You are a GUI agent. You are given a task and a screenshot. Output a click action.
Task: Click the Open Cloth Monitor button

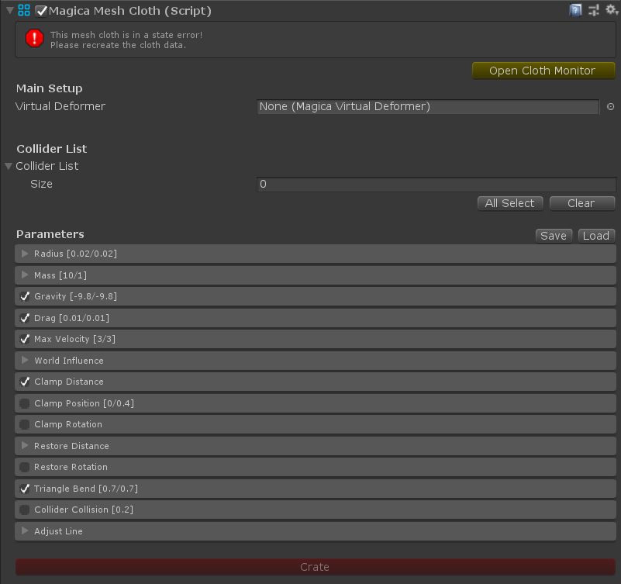(x=543, y=71)
